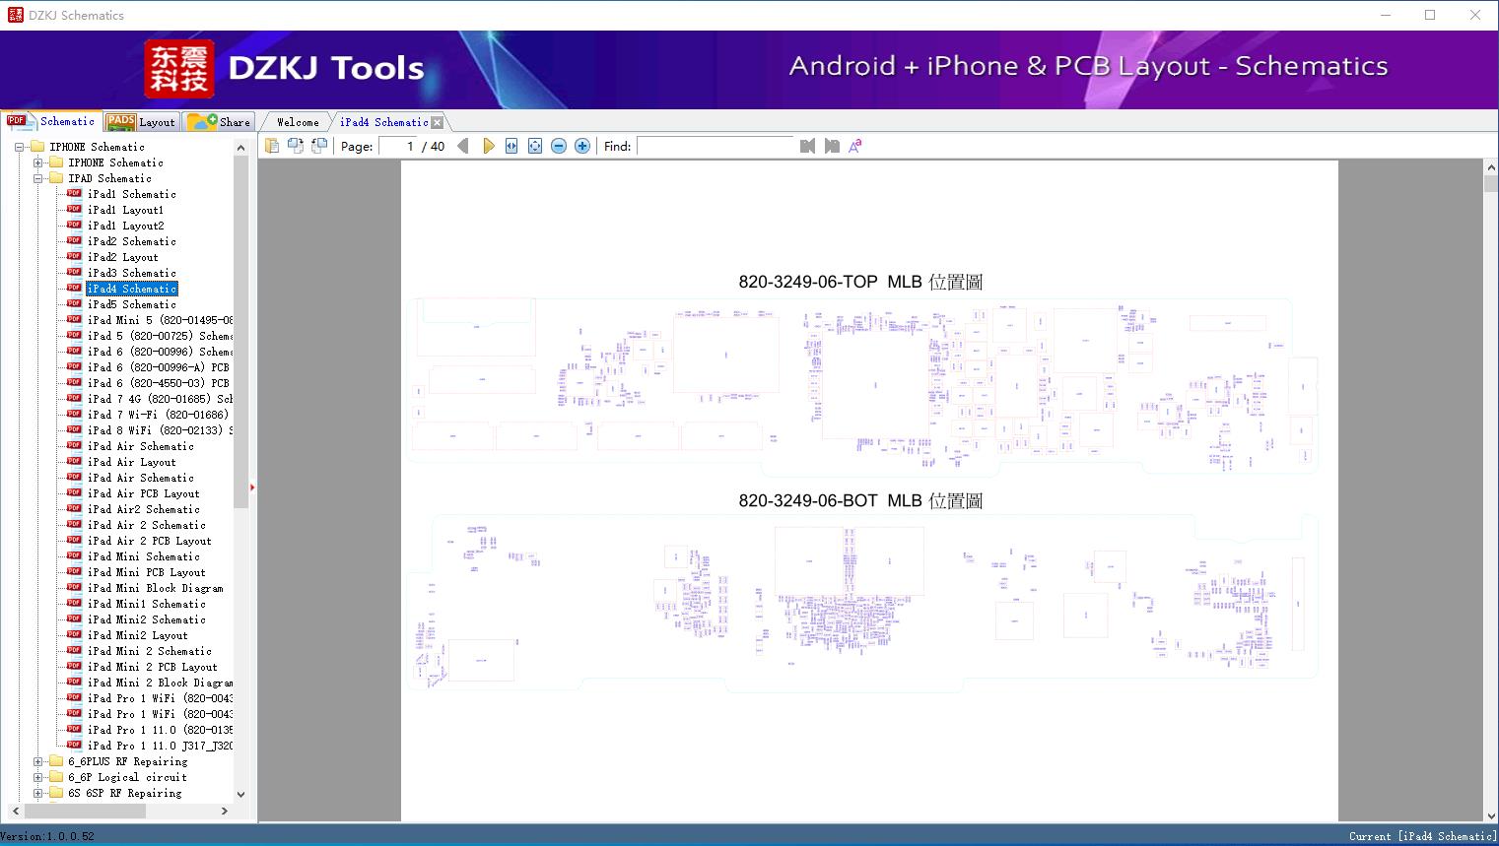Collapse the IPAD Schematic folder
Screen dimensions: 1499x846
click(37, 178)
